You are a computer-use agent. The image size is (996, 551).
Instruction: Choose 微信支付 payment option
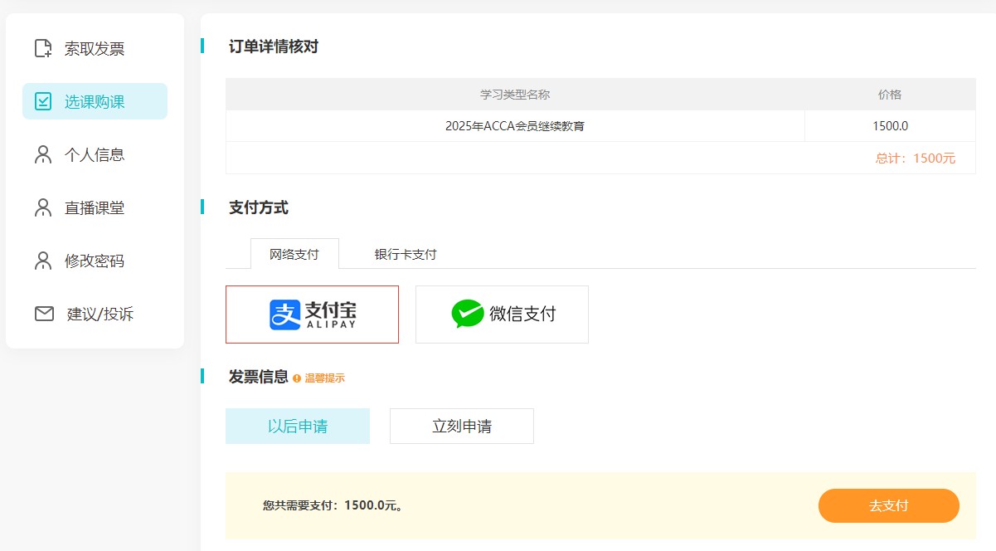coord(502,315)
